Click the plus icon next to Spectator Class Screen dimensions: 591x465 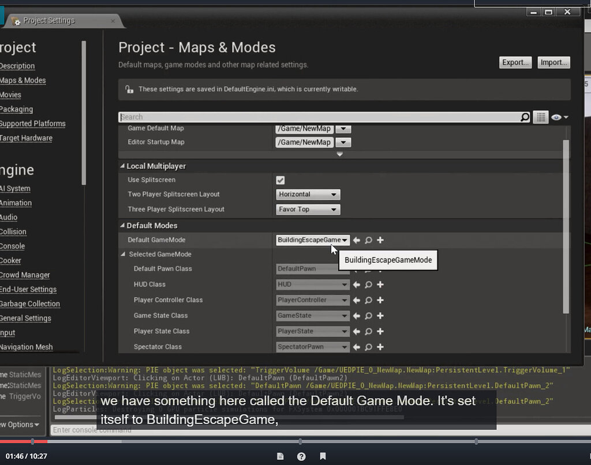coord(379,347)
